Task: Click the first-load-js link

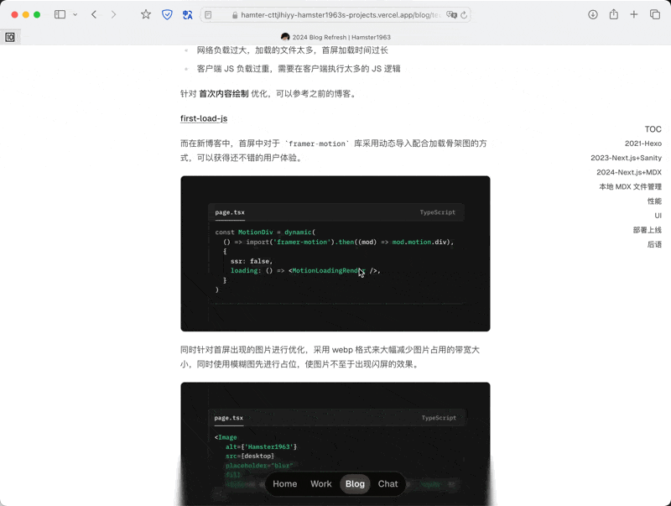Action: click(x=201, y=118)
